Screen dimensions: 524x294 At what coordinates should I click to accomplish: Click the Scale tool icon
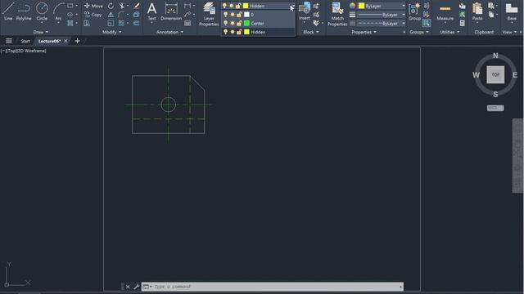tap(111, 23)
